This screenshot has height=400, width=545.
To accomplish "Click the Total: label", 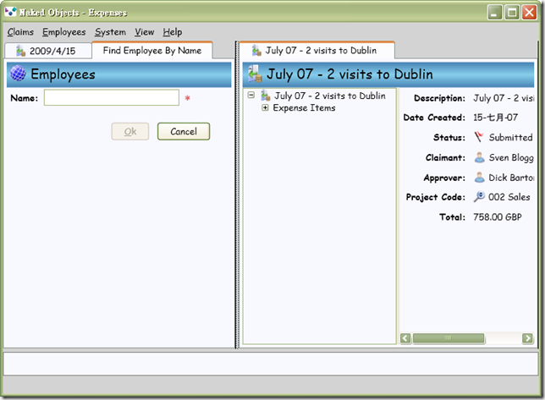I will 452,217.
